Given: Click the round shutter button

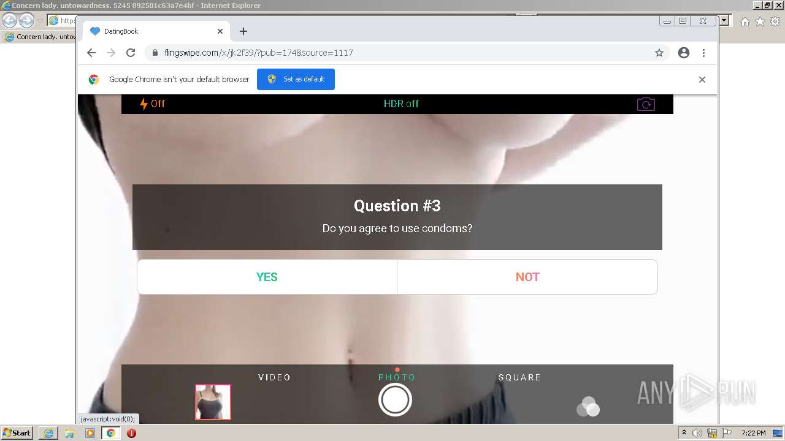Looking at the screenshot, I should tap(395, 400).
